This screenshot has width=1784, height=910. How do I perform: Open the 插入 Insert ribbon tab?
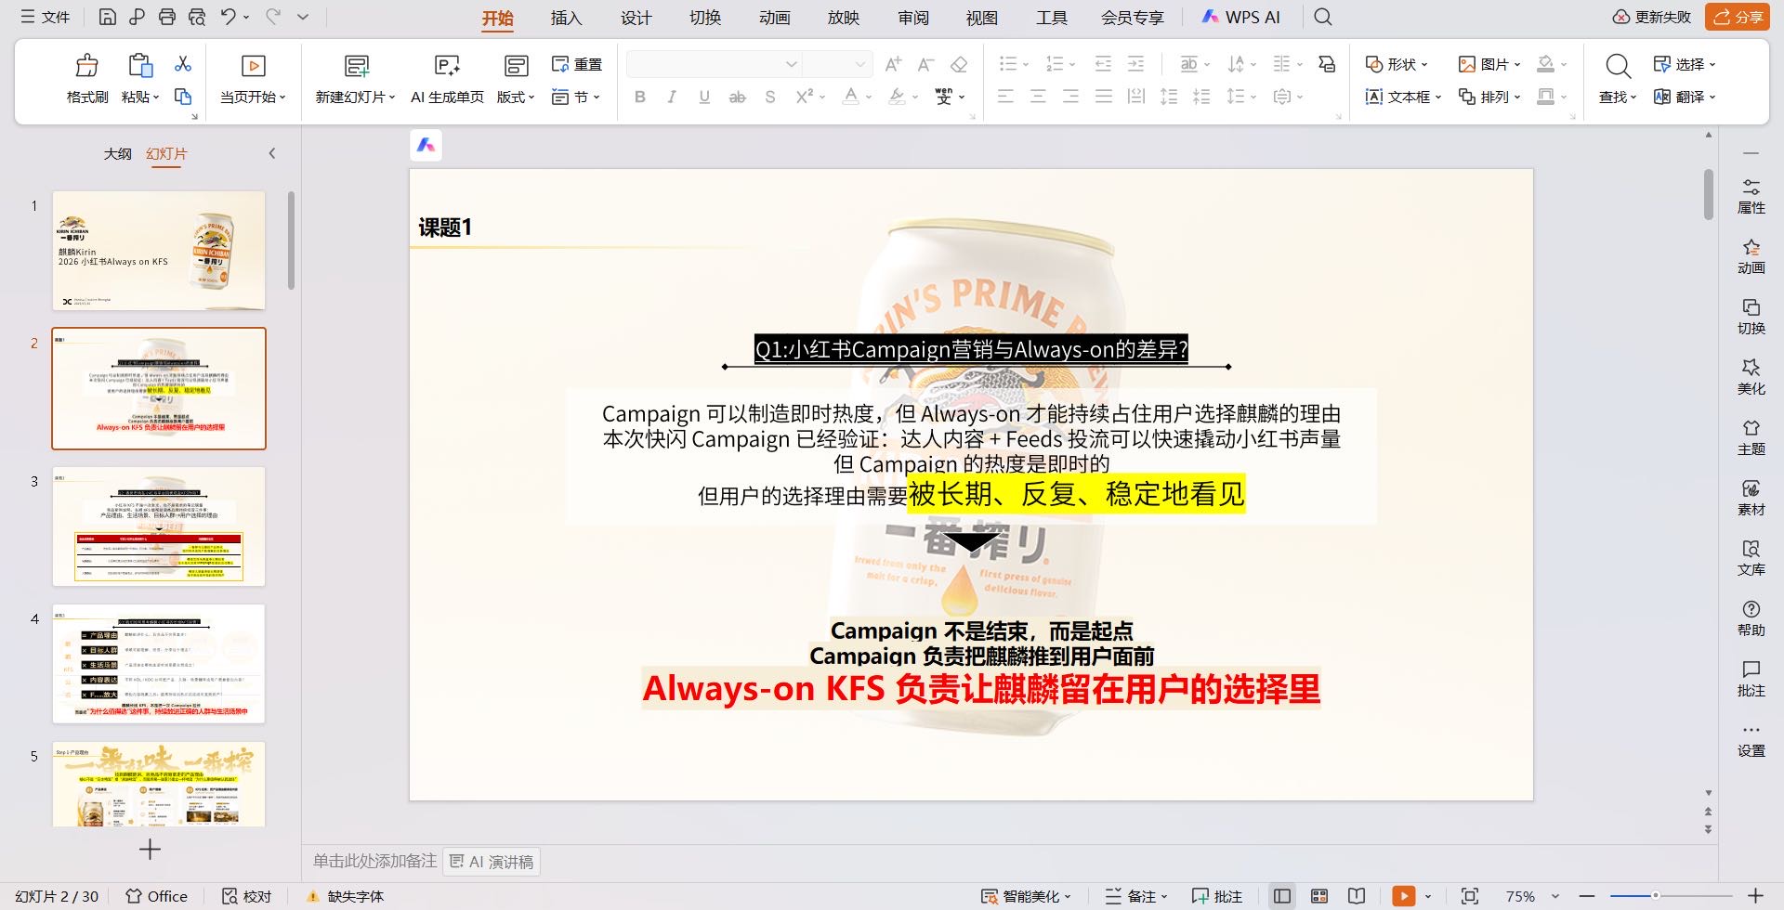[566, 18]
